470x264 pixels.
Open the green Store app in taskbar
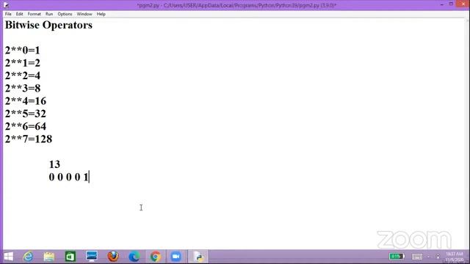pos(70,257)
